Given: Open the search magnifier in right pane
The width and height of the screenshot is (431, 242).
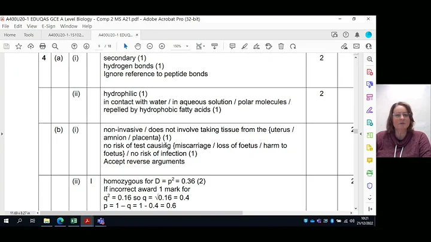Looking at the screenshot, I should point(370,59).
